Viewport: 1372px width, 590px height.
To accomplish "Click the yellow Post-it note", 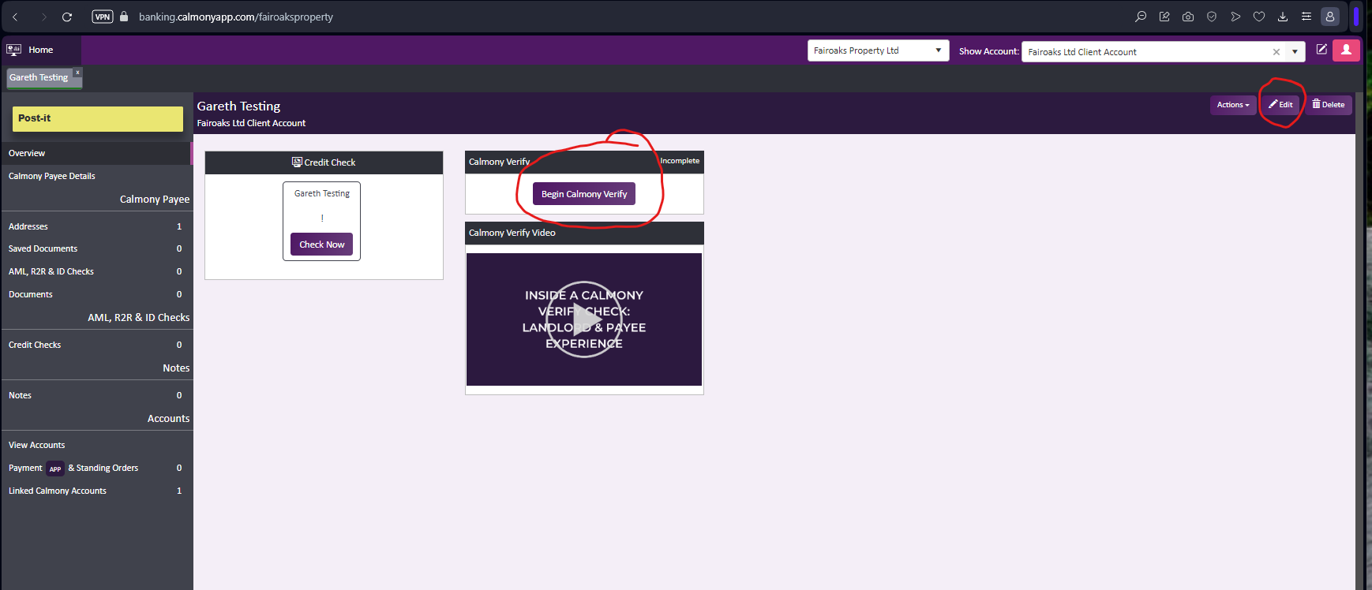I will coord(98,118).
